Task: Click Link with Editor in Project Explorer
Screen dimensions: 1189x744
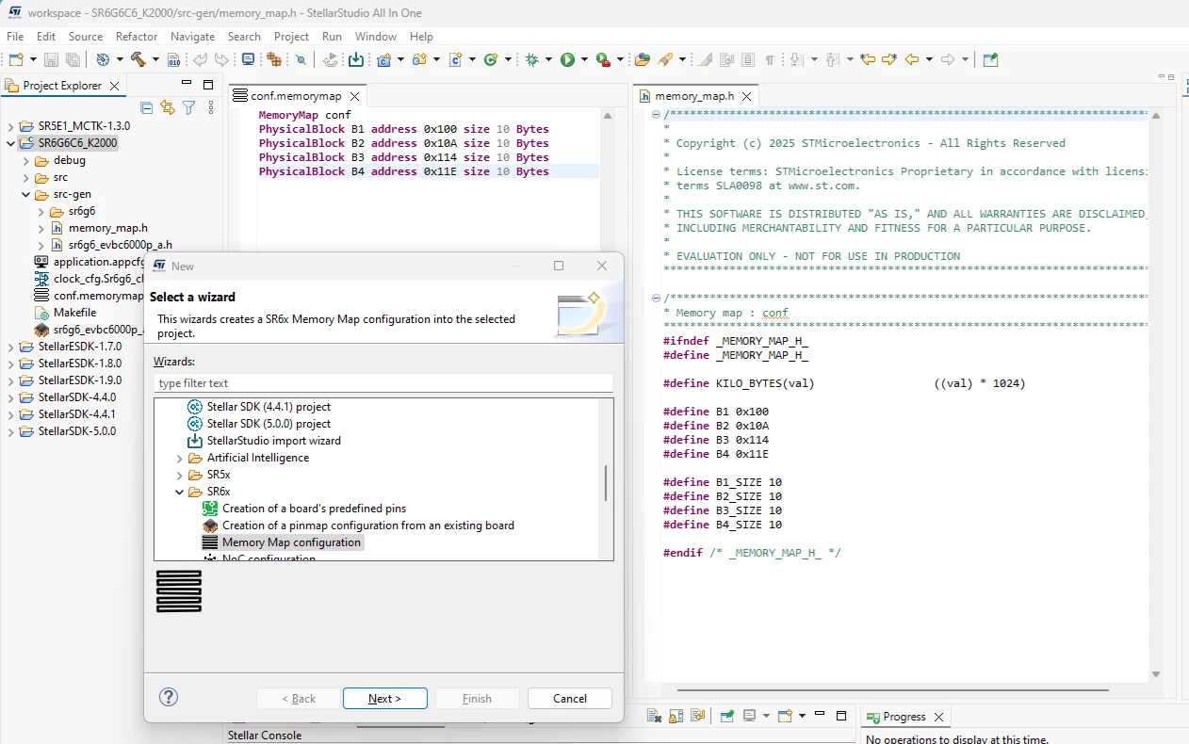Action: (168, 108)
